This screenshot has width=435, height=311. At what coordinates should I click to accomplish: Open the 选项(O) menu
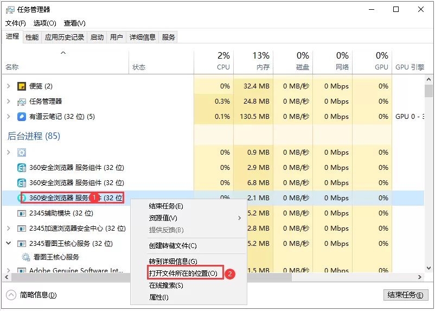click(44, 23)
